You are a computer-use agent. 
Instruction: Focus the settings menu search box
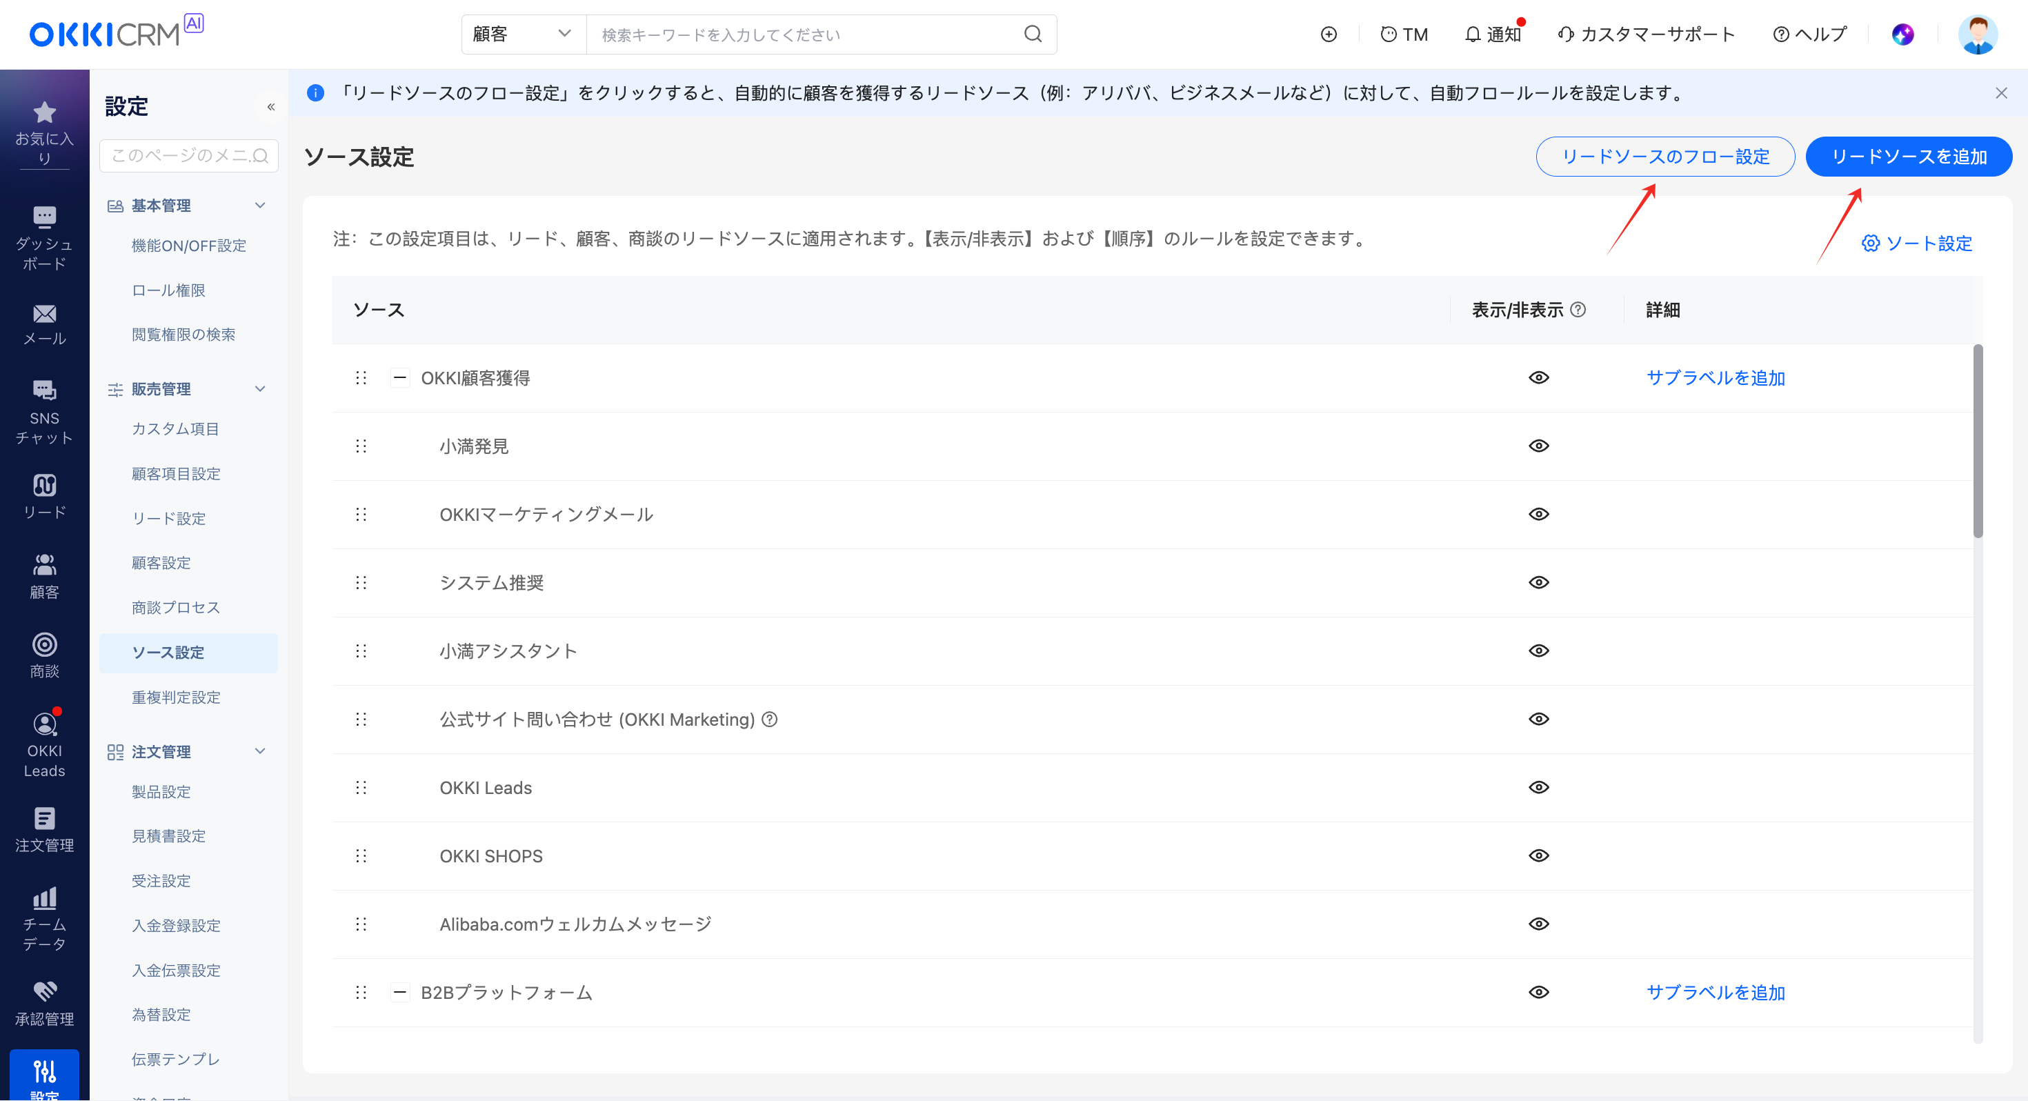(x=189, y=155)
